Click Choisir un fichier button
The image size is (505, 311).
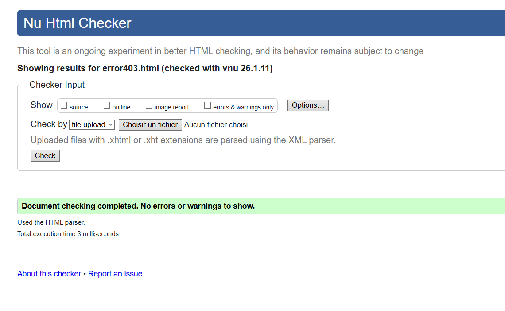click(150, 125)
